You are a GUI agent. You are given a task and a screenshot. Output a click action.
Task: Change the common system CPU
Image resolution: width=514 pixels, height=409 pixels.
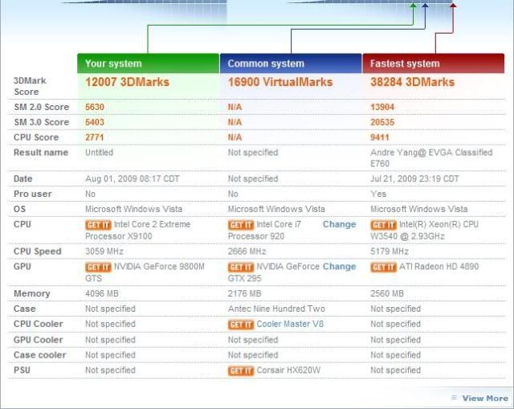coord(339,224)
